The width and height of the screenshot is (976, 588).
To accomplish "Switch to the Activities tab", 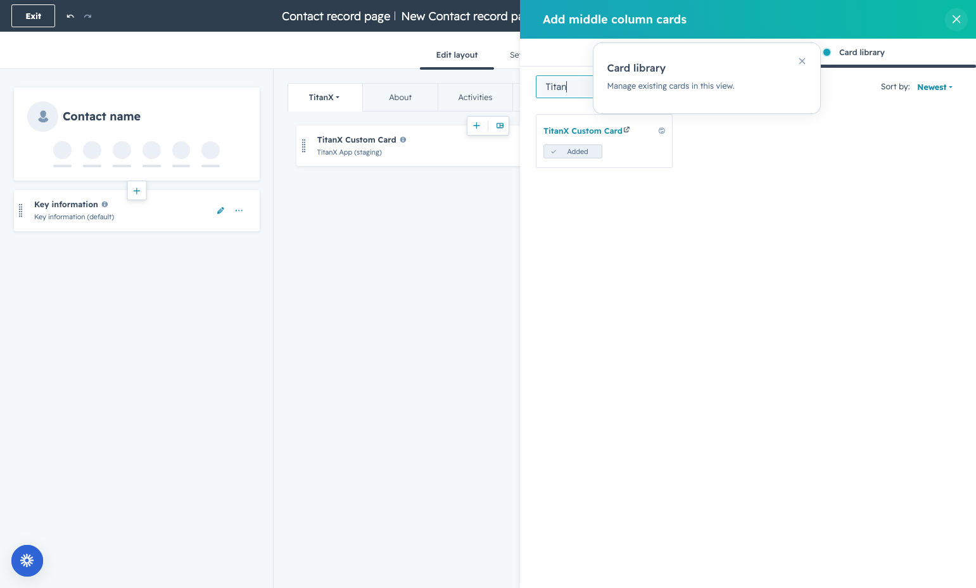I will (x=475, y=97).
